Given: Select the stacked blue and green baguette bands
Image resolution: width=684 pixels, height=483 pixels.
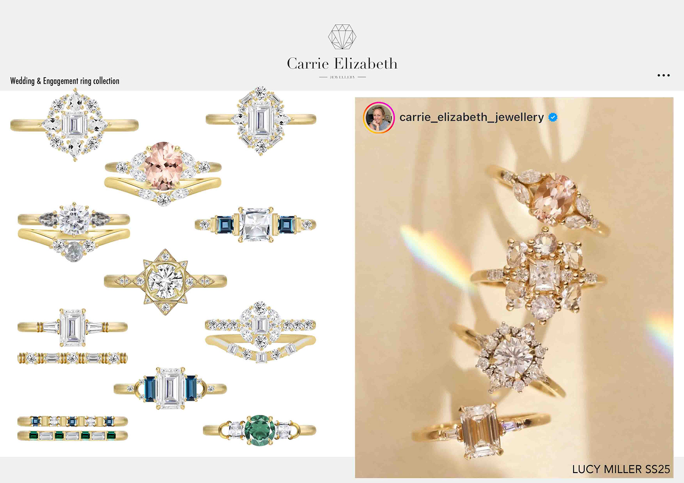Looking at the screenshot, I should tap(73, 428).
